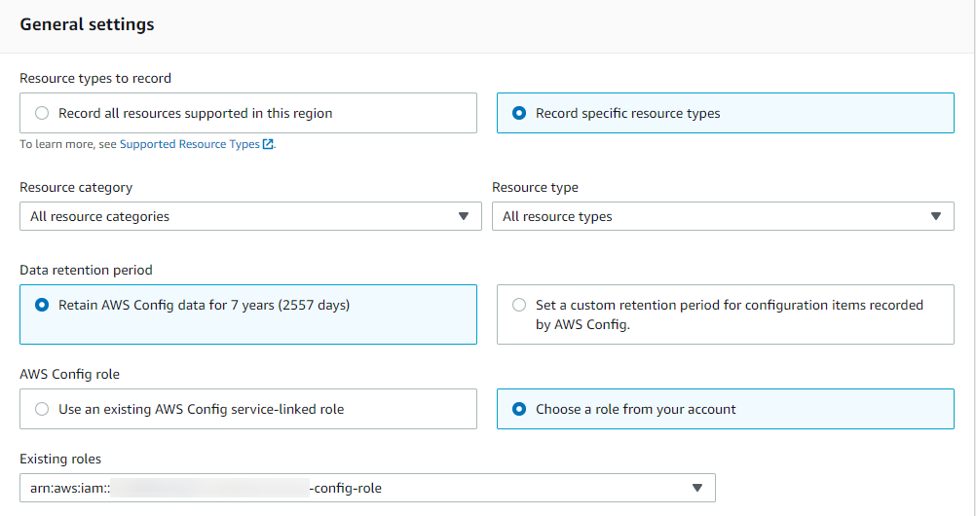Click the 'Data retention period' label
Viewport: 976px width, 516px height.
(86, 270)
